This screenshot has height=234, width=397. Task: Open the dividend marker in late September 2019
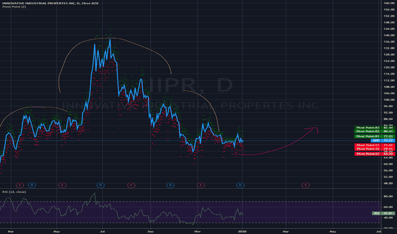(170, 185)
